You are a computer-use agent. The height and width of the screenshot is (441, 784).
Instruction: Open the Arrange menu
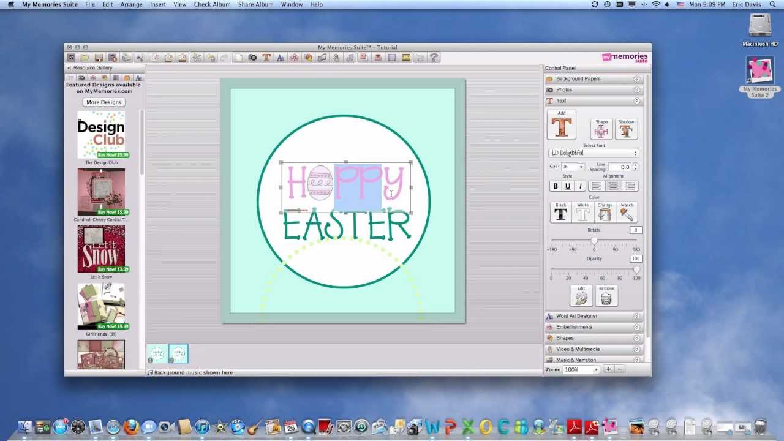131,4
